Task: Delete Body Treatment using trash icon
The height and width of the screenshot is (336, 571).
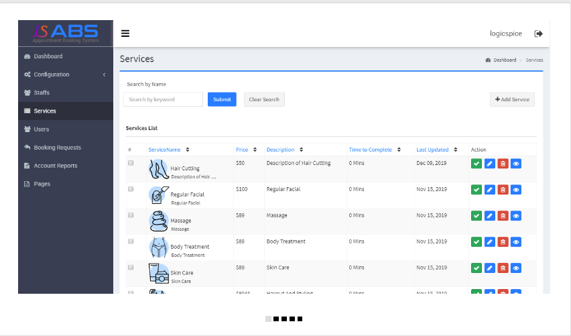Action: pos(503,242)
